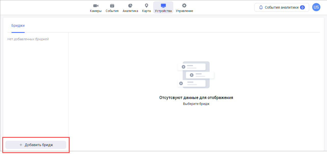Click the empty-state illustration in the center
The height and width of the screenshot is (154, 327).
tap(196, 75)
